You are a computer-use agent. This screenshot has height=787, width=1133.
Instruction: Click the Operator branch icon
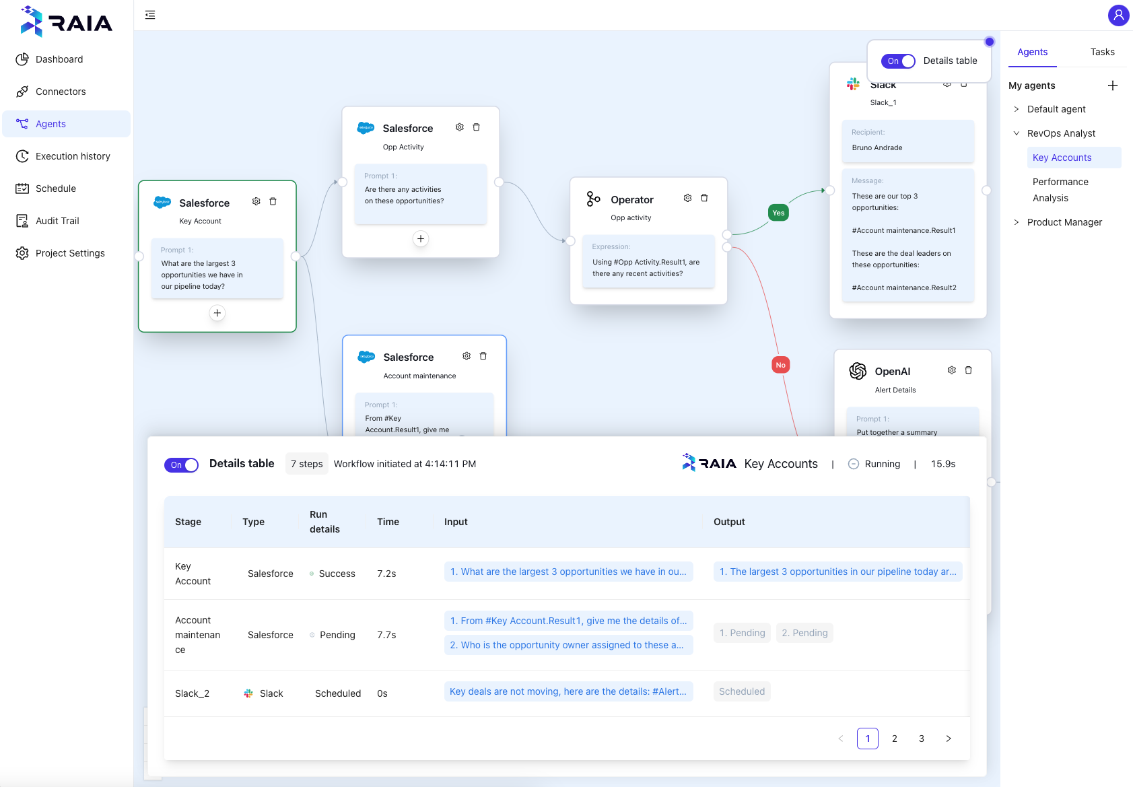[x=593, y=199]
